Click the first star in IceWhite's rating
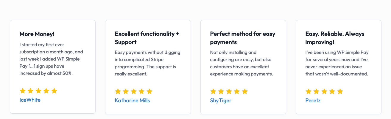 [x=23, y=91]
